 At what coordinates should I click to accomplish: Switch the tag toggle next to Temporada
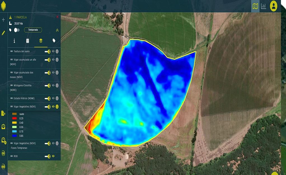17,30
